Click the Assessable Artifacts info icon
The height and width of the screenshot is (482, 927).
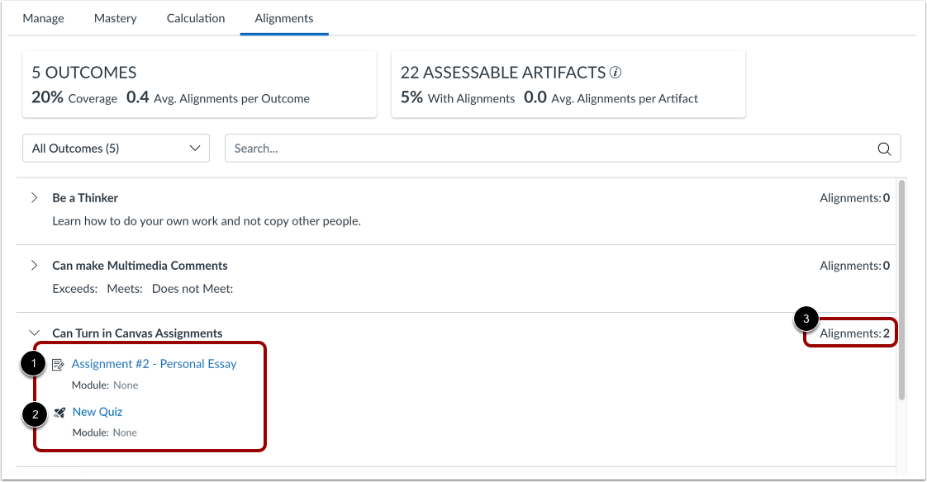point(616,73)
